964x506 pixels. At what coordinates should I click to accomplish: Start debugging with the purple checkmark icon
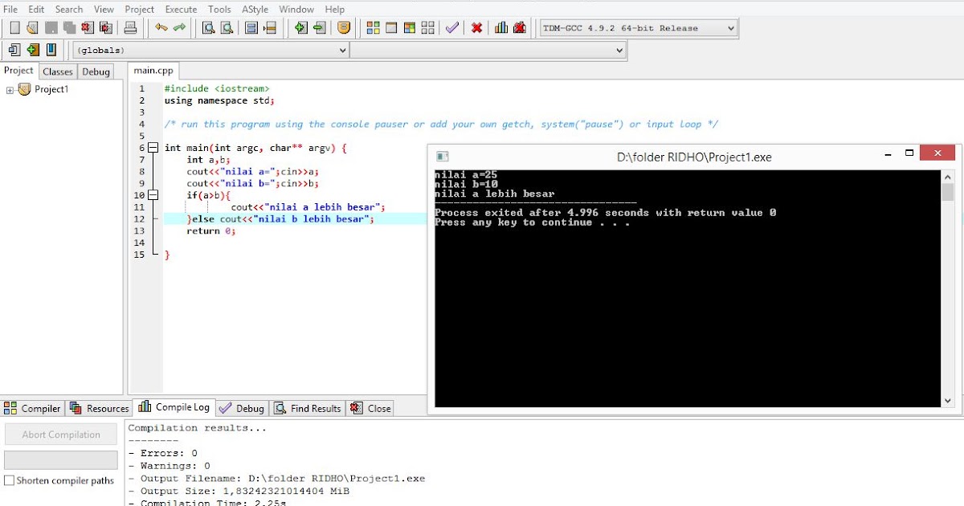tap(452, 28)
